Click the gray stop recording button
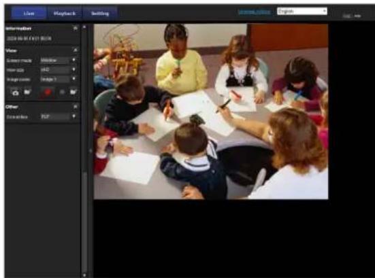Image resolution: width=375 pixels, height=278 pixels. pos(62,92)
